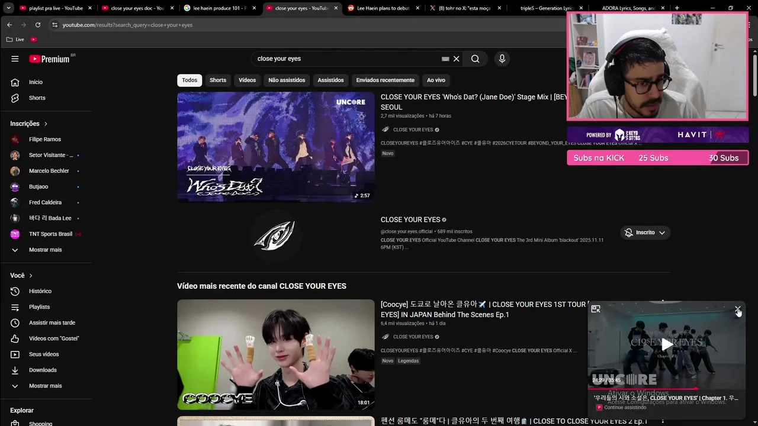Open a new browser tab with plus

(677, 8)
